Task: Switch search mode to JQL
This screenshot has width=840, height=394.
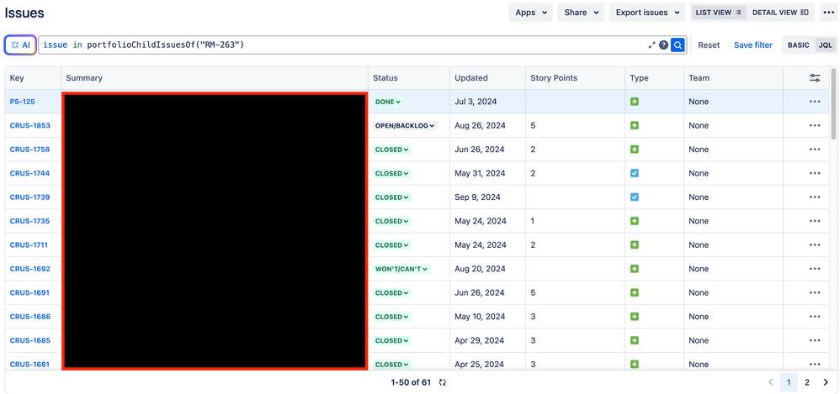Action: click(826, 45)
